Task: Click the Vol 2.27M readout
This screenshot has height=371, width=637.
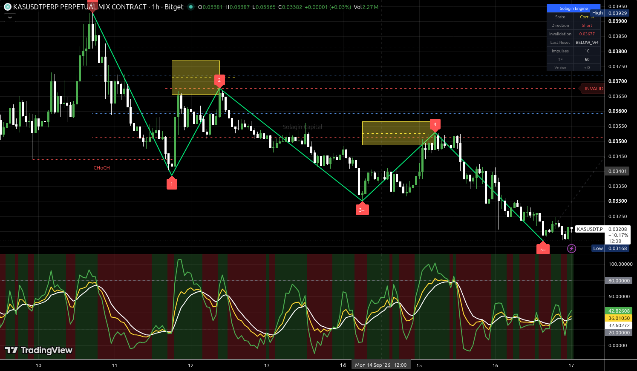Action: point(366,7)
